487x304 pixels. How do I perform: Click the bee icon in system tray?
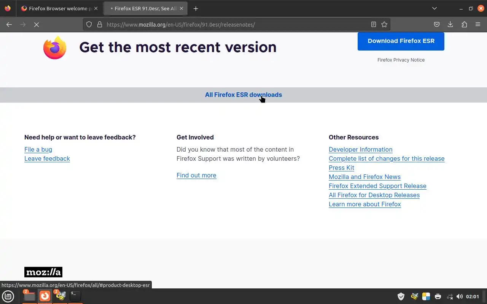(x=415, y=296)
